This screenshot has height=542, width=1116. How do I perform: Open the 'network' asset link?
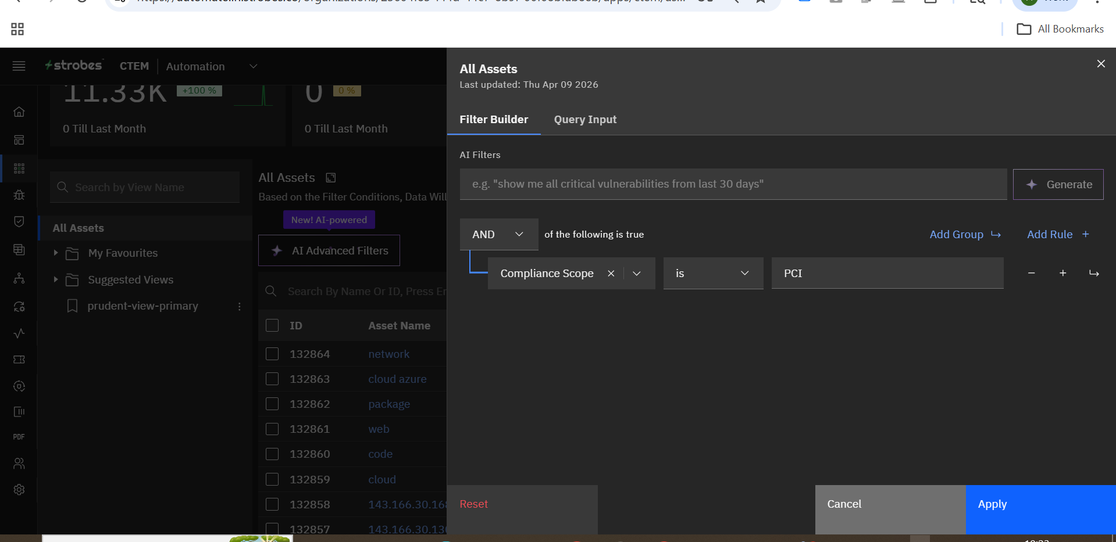pyautogui.click(x=388, y=354)
